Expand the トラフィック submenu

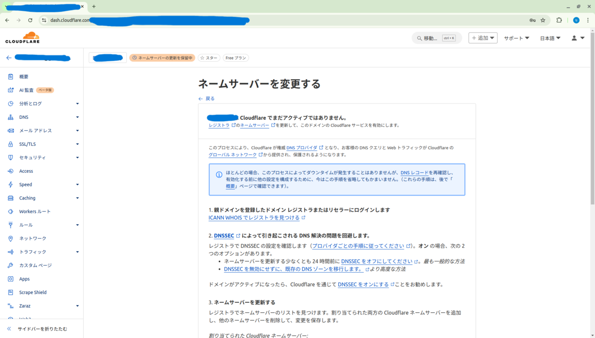[77, 252]
